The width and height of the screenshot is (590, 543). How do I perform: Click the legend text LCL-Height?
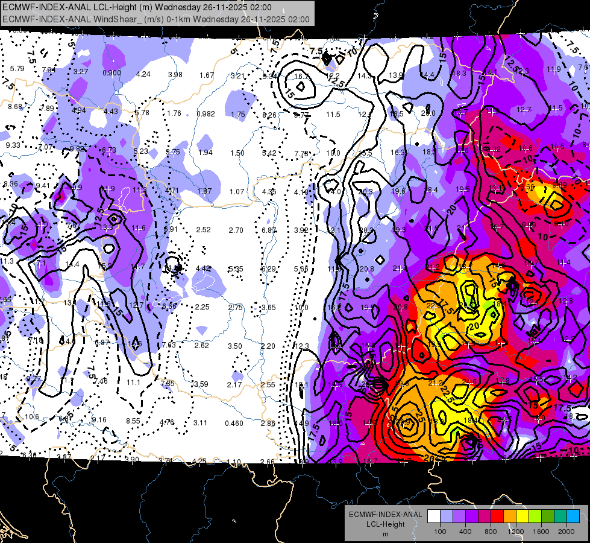(385, 524)
